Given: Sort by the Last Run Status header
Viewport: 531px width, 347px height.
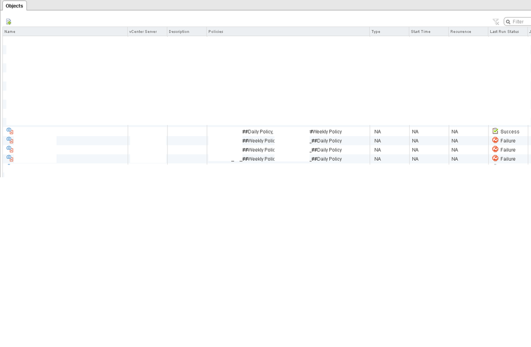Looking at the screenshot, I should [504, 32].
